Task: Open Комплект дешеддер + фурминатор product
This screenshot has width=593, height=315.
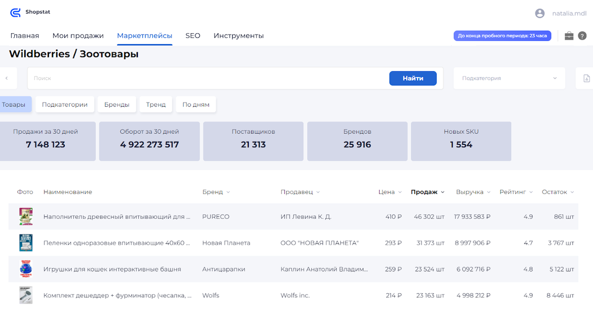Action: (118, 295)
